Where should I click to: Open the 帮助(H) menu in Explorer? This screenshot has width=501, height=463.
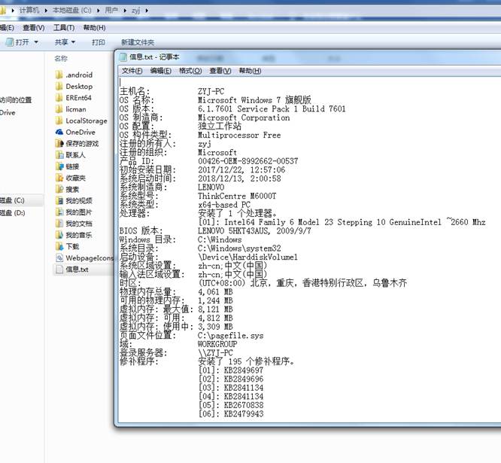point(94,28)
